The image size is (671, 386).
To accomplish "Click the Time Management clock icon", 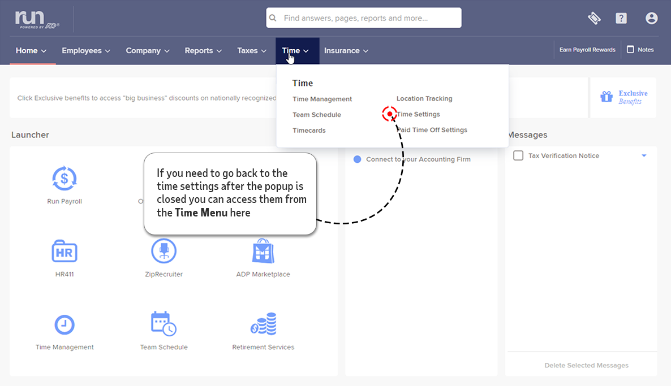I will click(x=64, y=324).
